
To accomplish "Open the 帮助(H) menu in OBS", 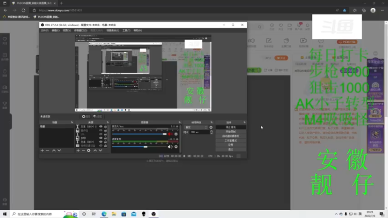I will tap(138, 31).
